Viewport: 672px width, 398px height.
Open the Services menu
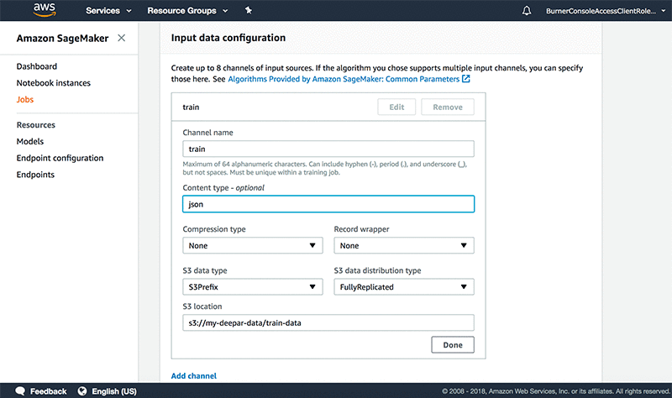tap(108, 11)
